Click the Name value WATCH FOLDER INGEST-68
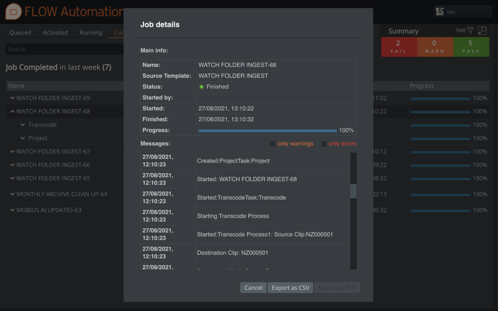The height and width of the screenshot is (311, 498). tap(237, 65)
